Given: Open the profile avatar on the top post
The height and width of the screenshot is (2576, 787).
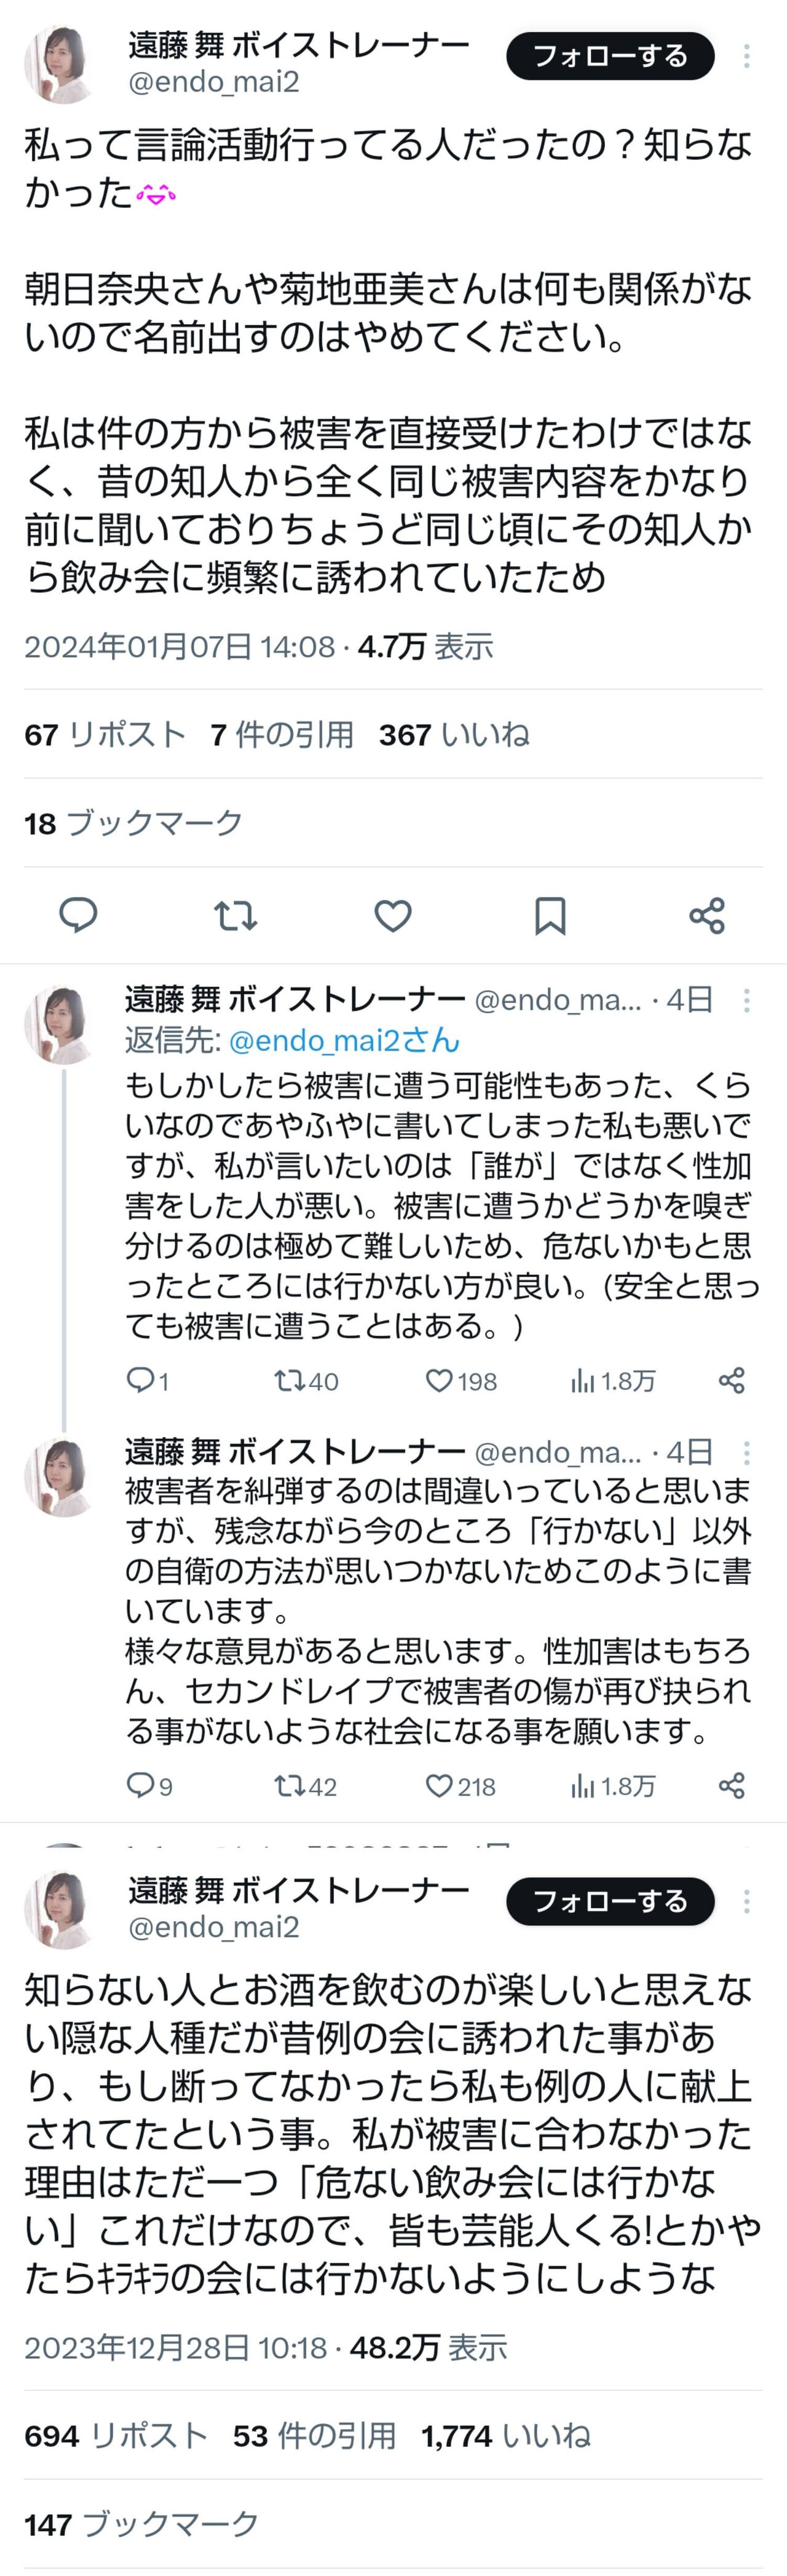Looking at the screenshot, I should [60, 64].
